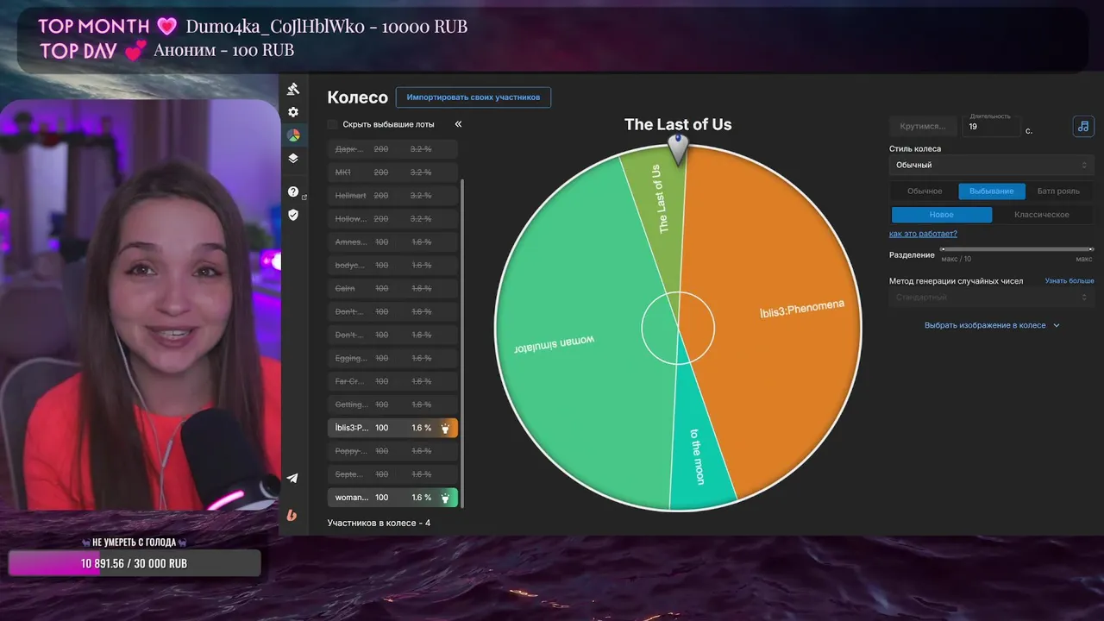Click the lot list scrollbar
The image size is (1104, 621).
tap(463, 343)
